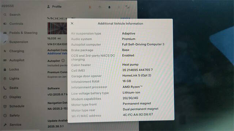Click the Autopilot steering icon

coord(5,60)
